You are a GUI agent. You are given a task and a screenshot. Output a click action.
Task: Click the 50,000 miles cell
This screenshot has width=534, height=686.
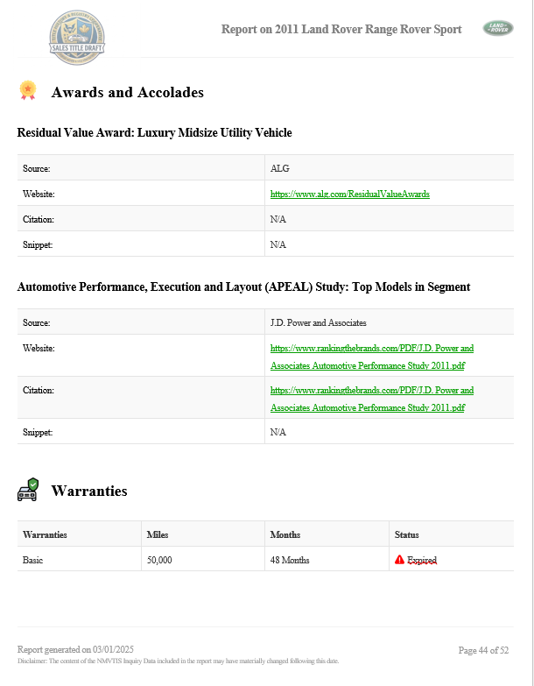tap(159, 560)
